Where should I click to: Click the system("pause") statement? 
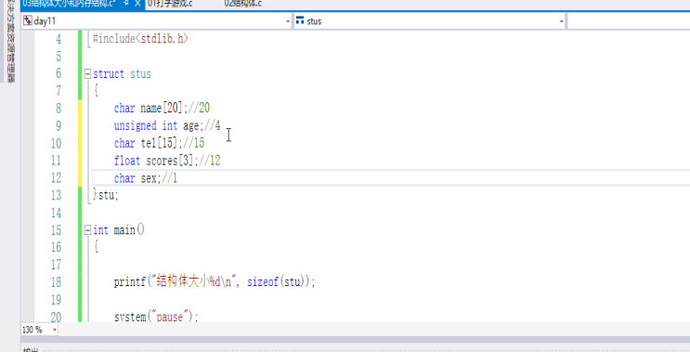coord(156,317)
